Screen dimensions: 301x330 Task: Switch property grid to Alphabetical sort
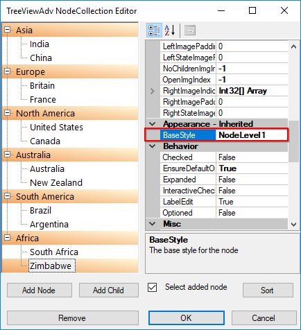pyautogui.click(x=169, y=31)
